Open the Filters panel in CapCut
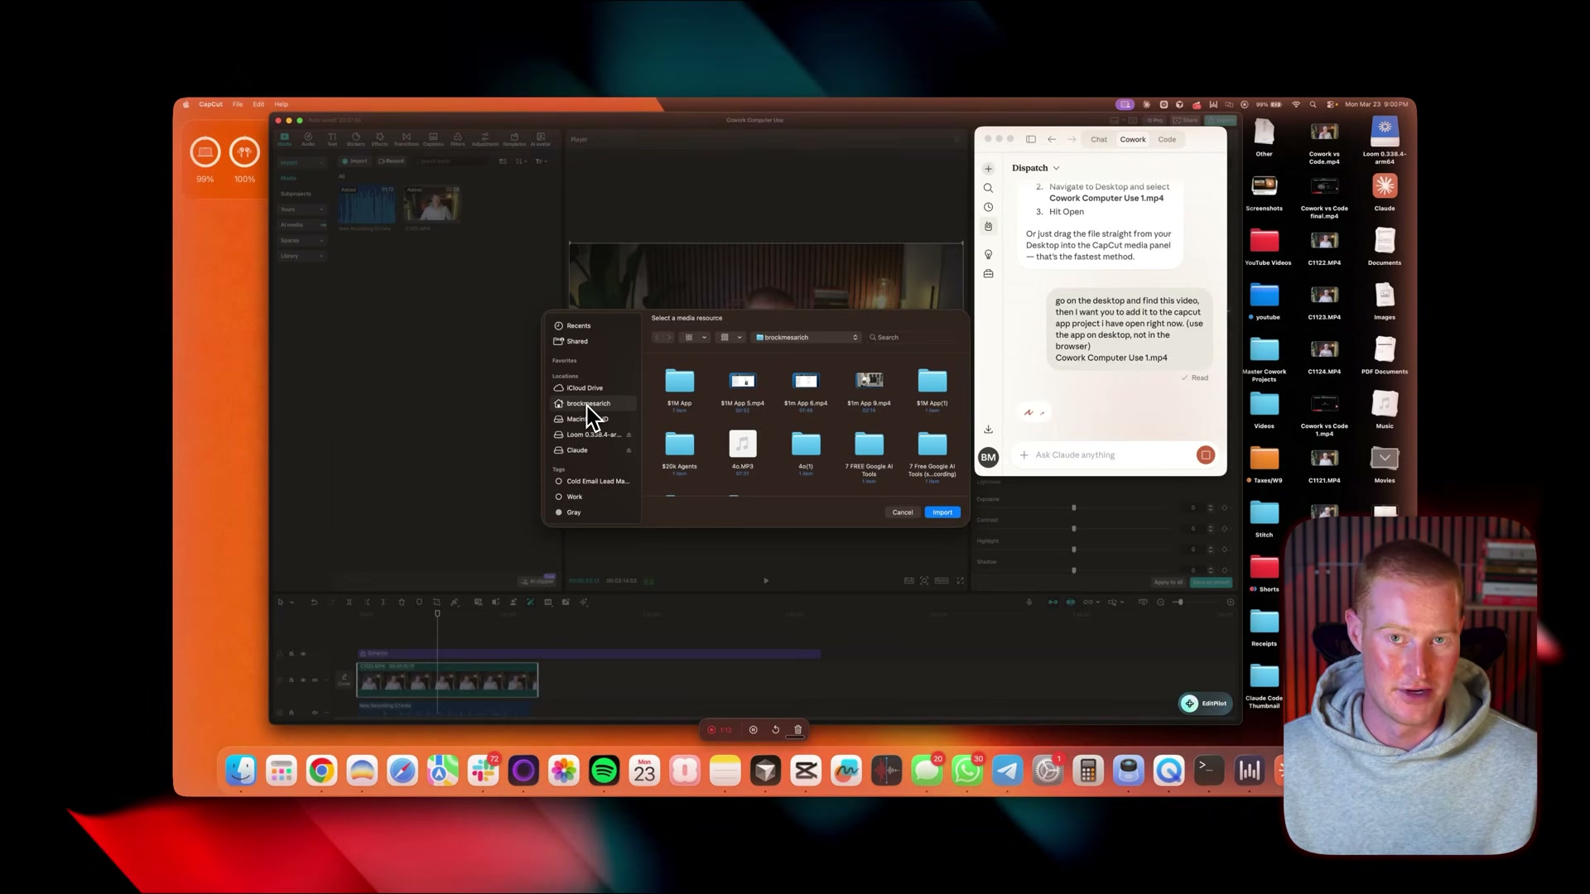Image resolution: width=1590 pixels, height=894 pixels. [458, 139]
